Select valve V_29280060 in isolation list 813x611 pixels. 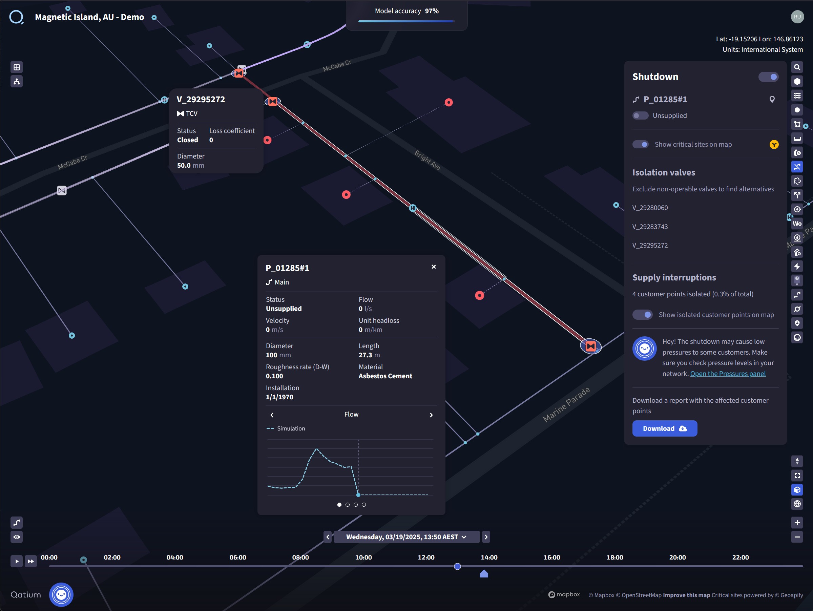650,208
